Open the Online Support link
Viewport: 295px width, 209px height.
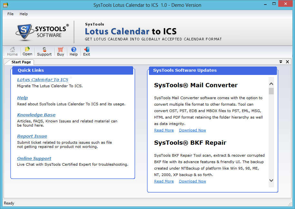(x=34, y=158)
